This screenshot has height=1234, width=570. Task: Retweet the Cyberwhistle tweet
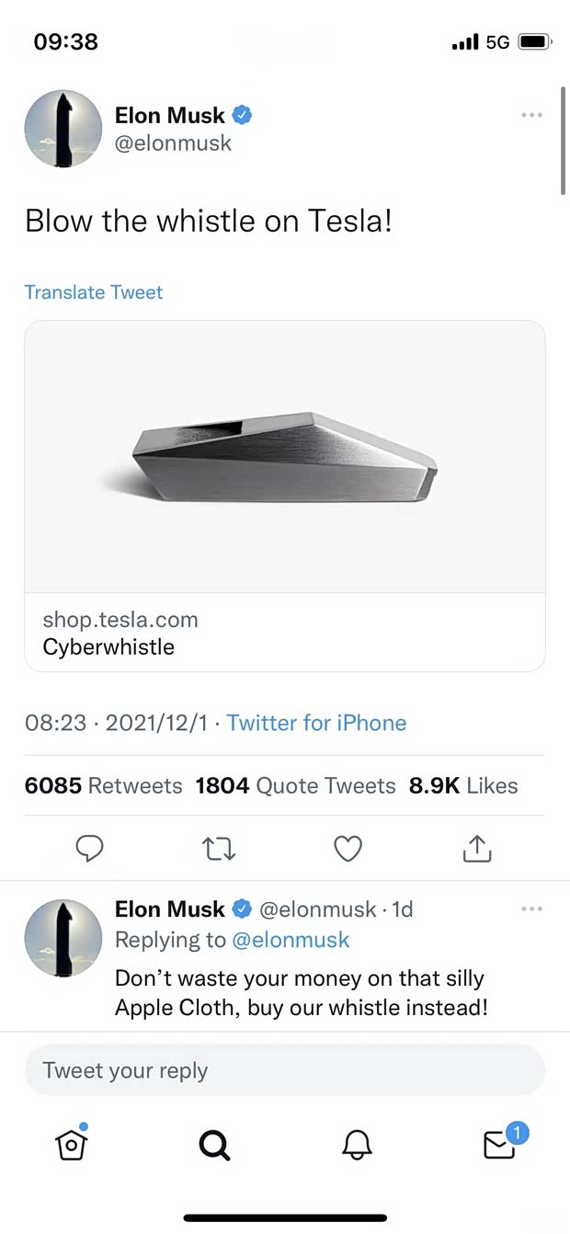pyautogui.click(x=218, y=849)
